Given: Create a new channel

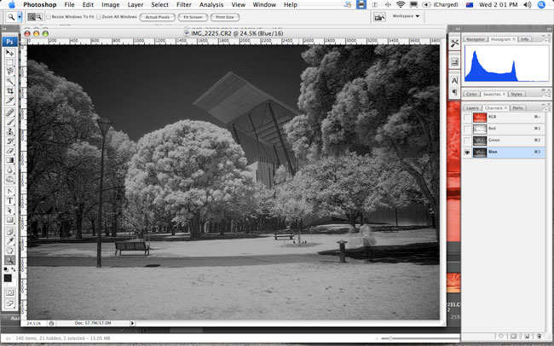Looking at the screenshot, I should [526, 336].
